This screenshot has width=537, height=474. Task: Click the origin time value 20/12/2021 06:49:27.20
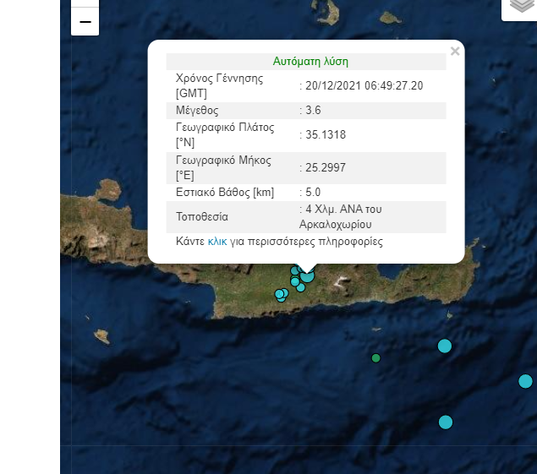(364, 86)
